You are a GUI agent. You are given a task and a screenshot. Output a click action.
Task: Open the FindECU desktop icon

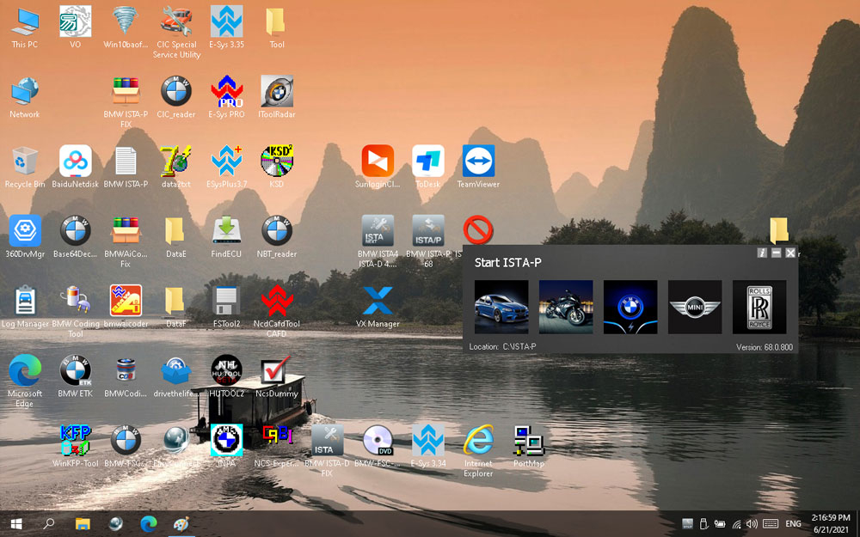coord(226,231)
